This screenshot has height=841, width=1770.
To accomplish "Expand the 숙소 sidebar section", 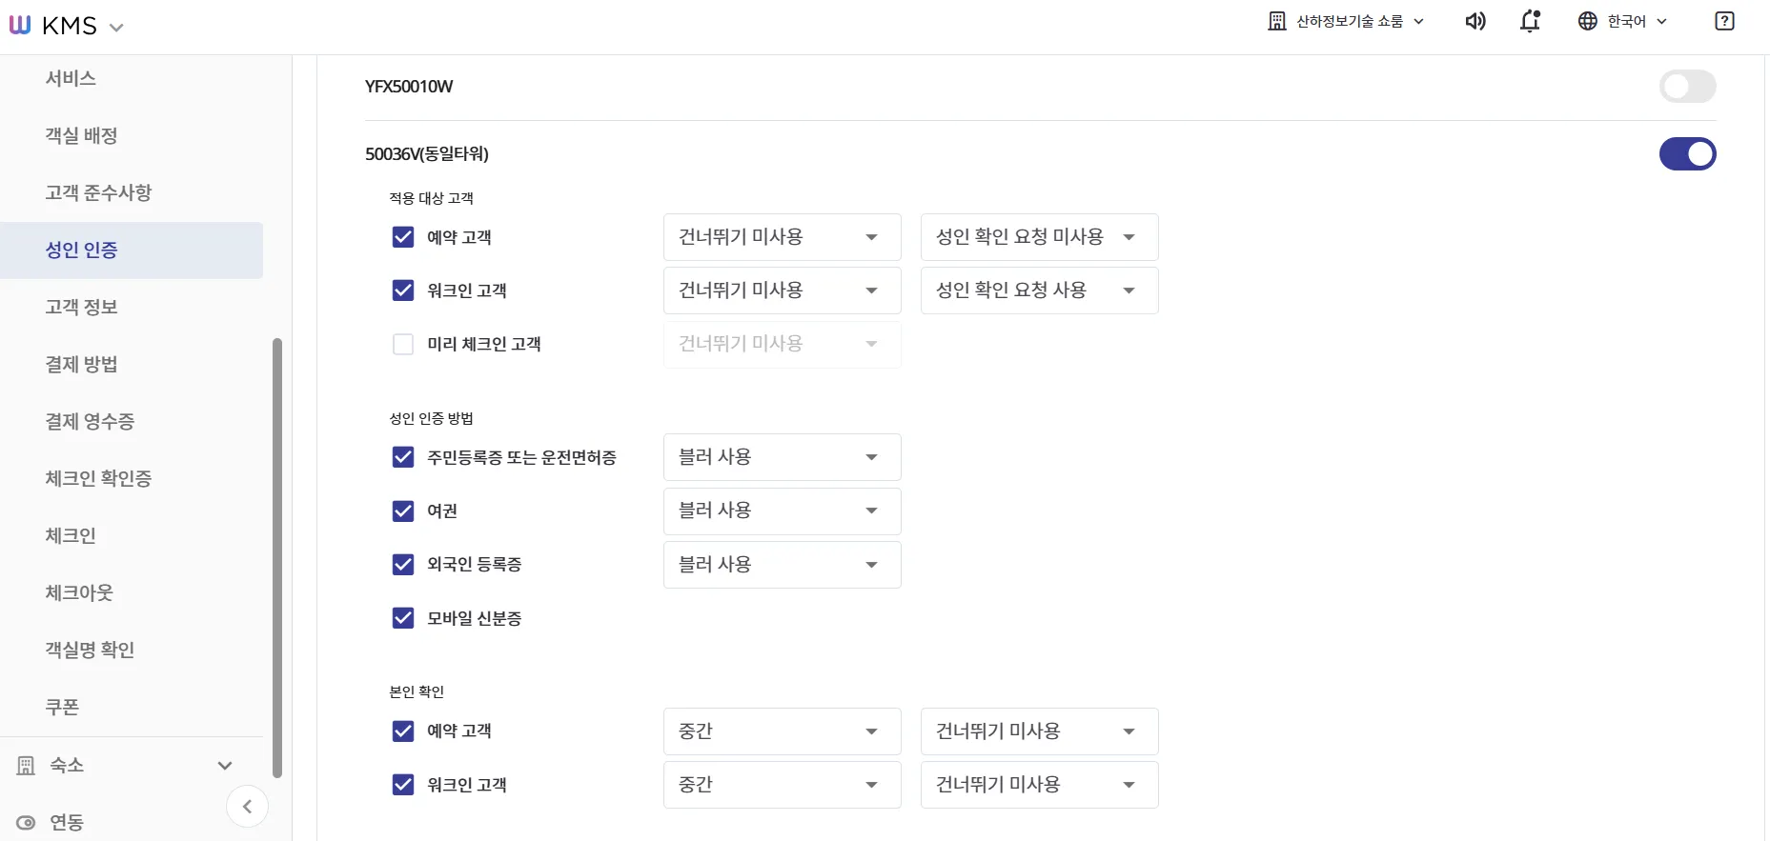I will [x=225, y=766].
